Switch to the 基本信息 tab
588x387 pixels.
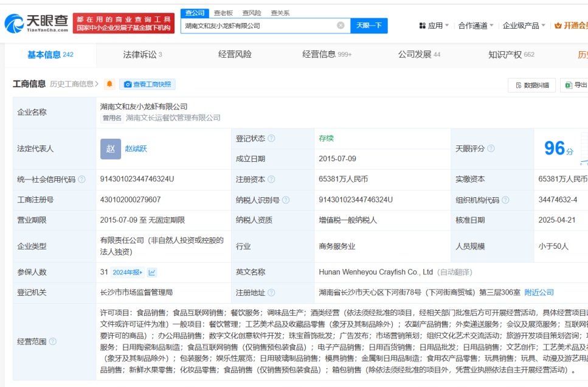[x=50, y=55]
